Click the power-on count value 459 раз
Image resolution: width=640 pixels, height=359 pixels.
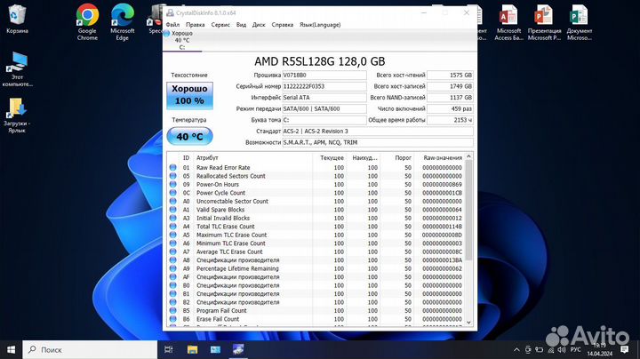(450, 109)
